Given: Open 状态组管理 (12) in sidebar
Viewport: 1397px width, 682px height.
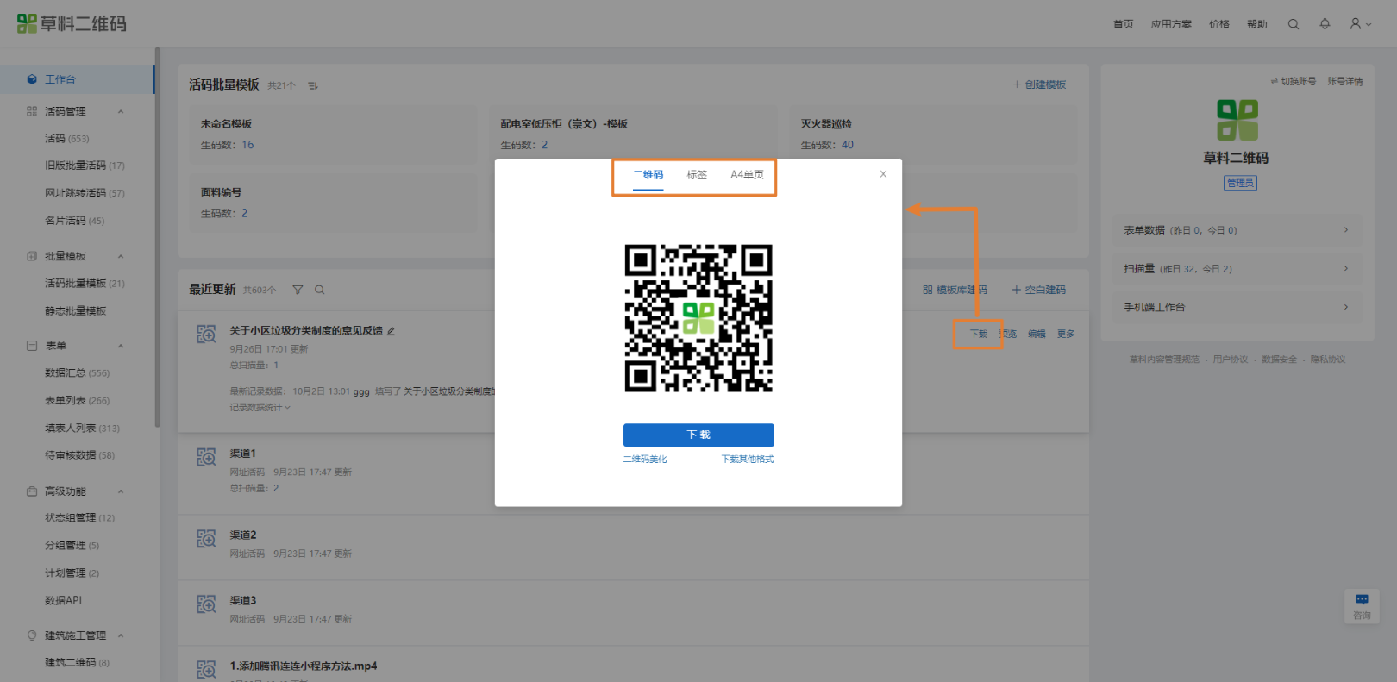Looking at the screenshot, I should [79, 517].
